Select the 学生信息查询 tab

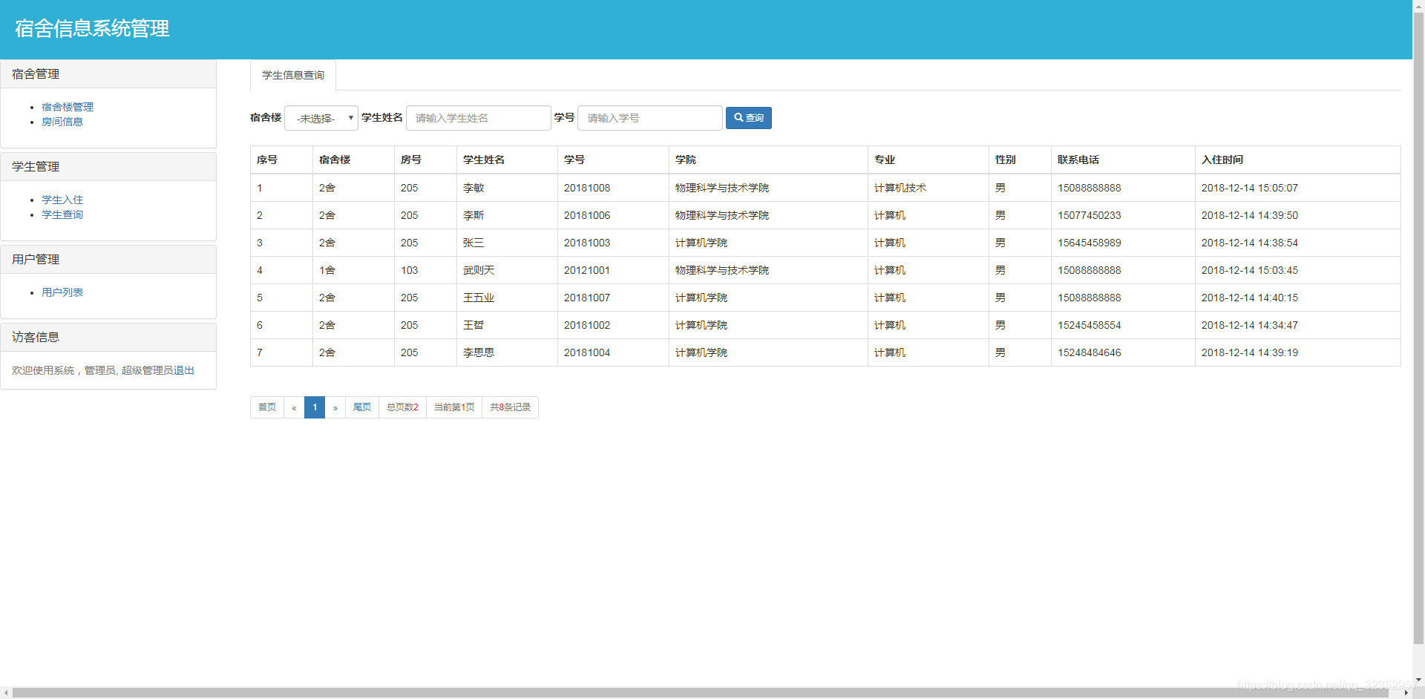pos(293,75)
